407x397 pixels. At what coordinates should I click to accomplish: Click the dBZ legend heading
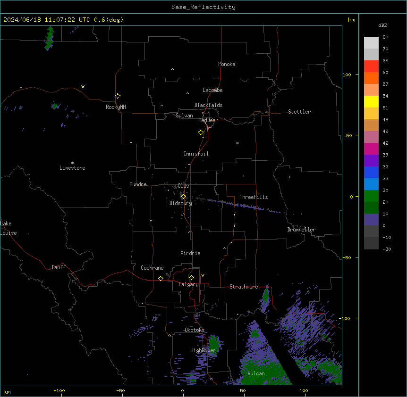pos(382,25)
